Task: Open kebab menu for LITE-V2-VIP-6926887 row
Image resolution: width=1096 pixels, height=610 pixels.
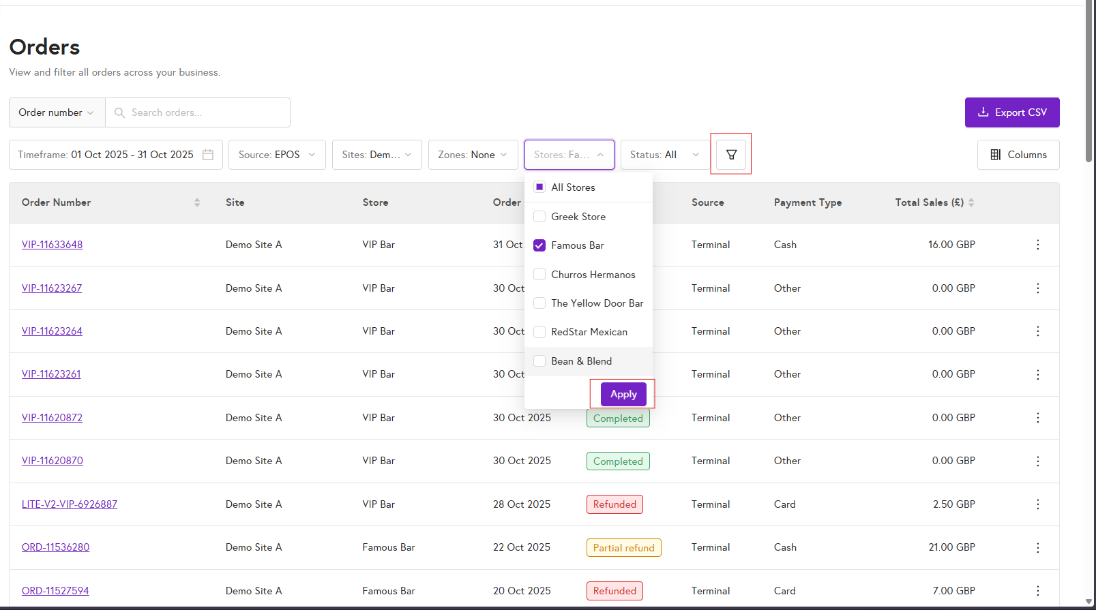Action: point(1037,504)
